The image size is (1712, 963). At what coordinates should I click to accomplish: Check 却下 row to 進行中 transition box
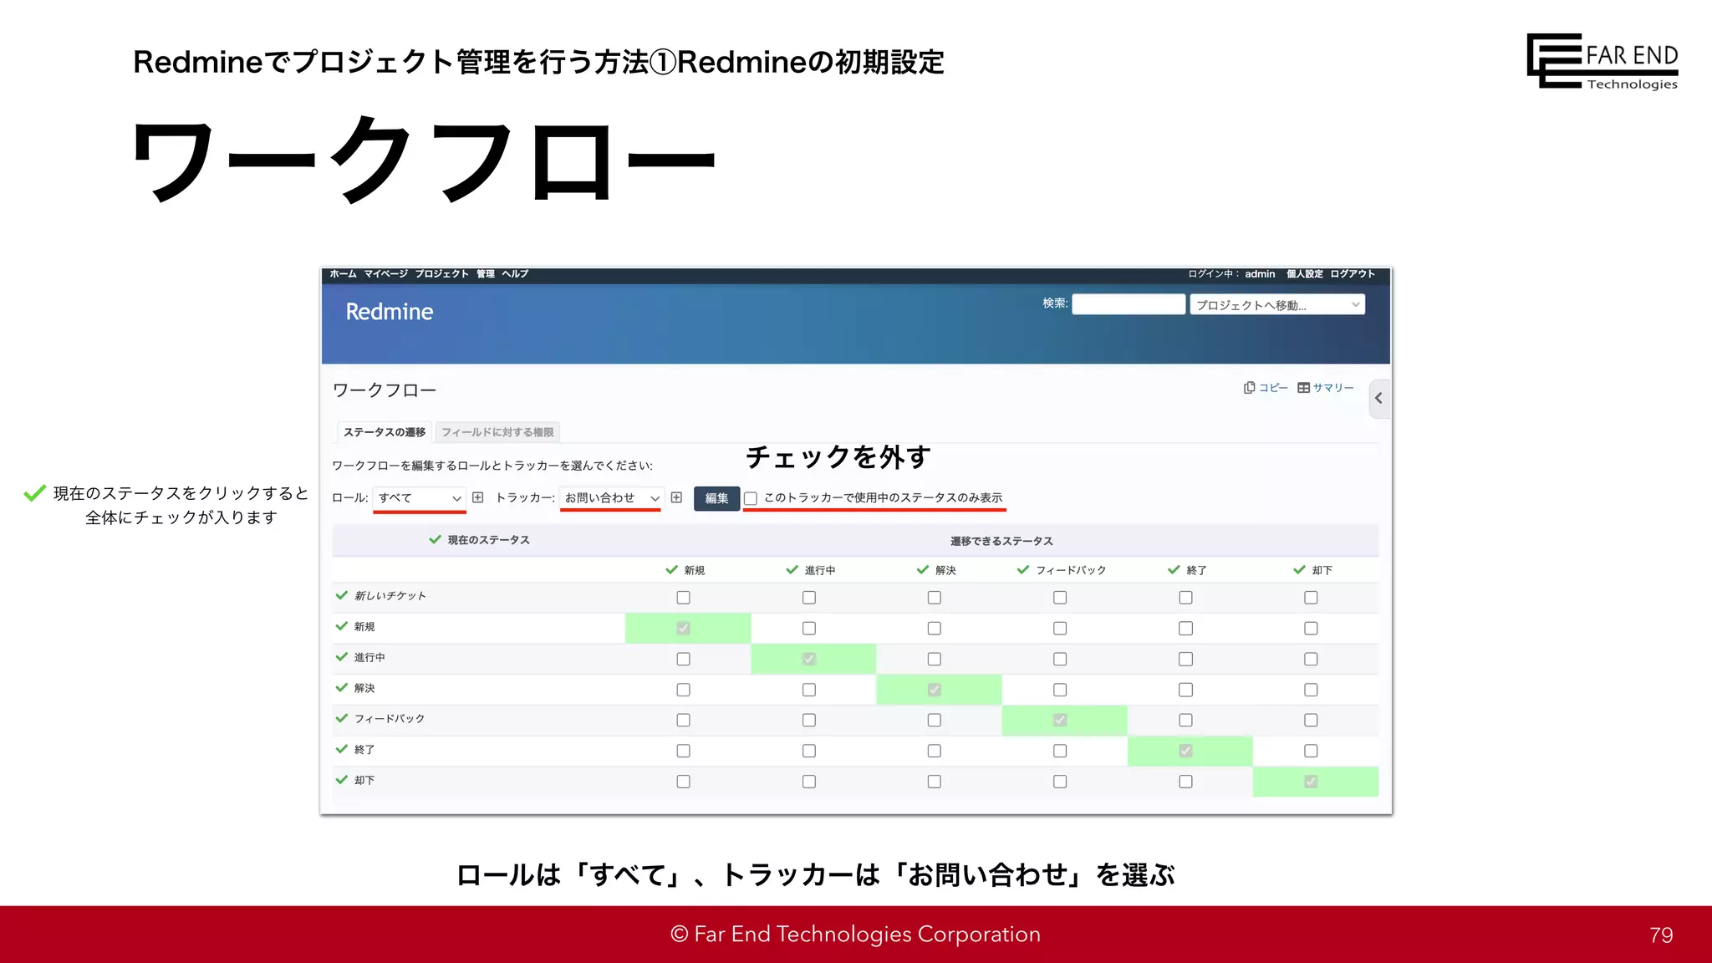809,782
